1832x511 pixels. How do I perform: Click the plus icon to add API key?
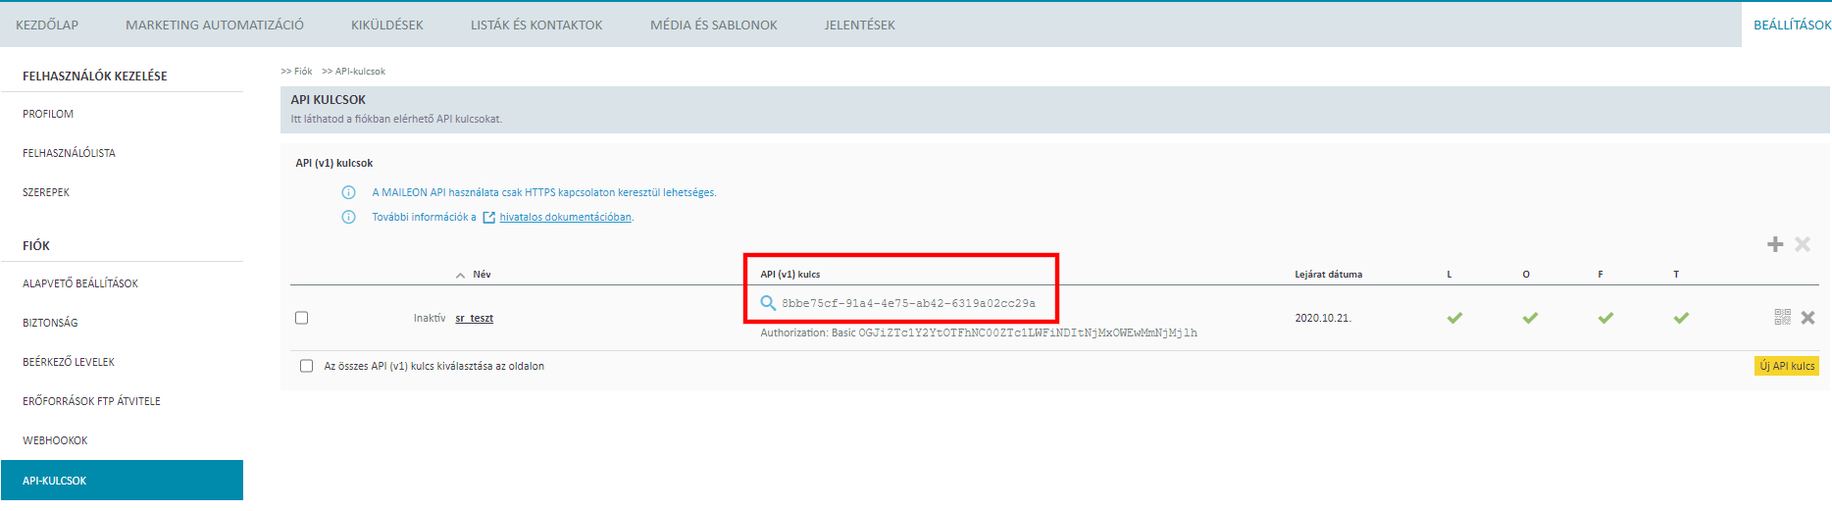click(1775, 244)
